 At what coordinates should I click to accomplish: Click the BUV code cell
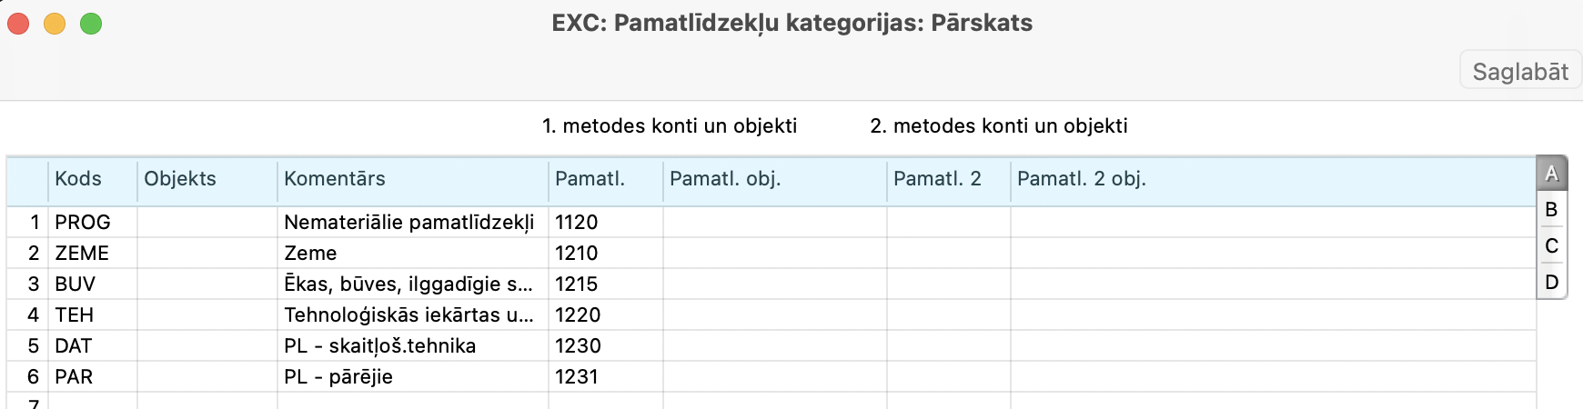point(91,284)
